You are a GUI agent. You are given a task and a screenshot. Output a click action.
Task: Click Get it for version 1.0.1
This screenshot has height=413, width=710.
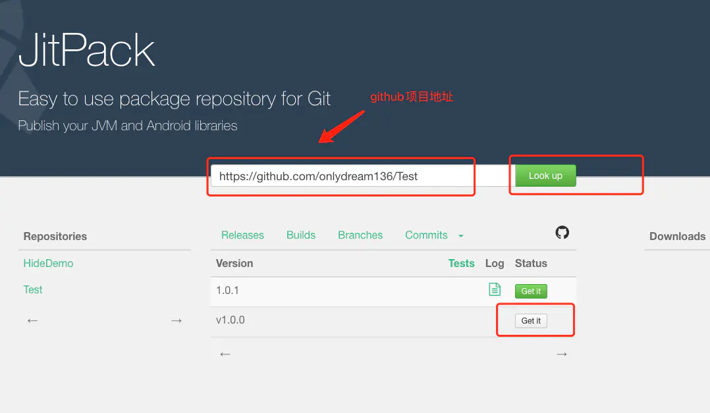tap(531, 291)
